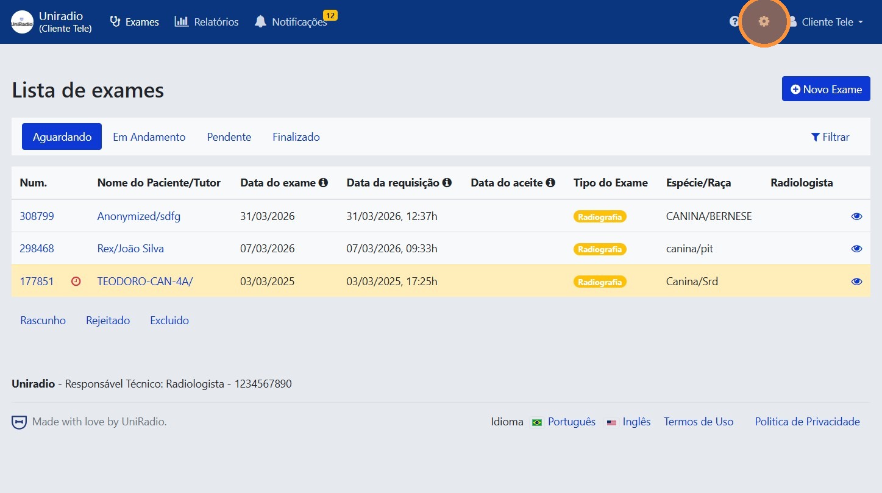Viewport: 882px width, 493px height.
Task: Open the Filtrar panel
Action: (830, 137)
